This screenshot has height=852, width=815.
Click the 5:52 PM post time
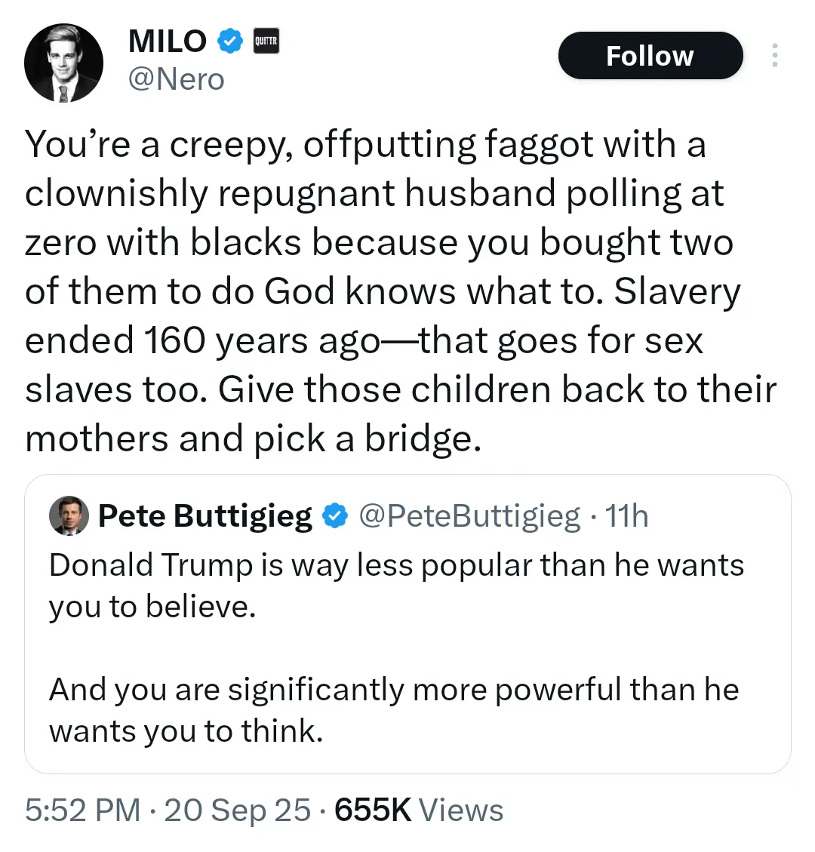(x=83, y=810)
